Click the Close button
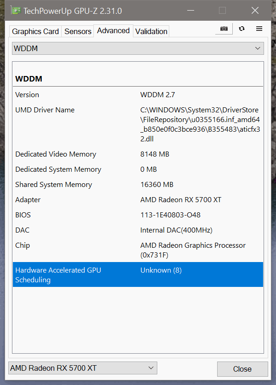 [242, 369]
